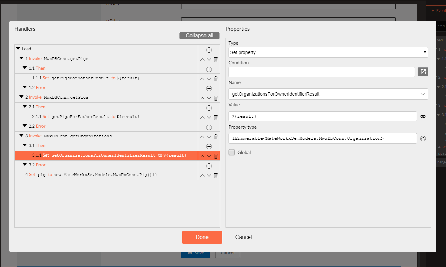This screenshot has height=267, width=446.
Task: Click the Value field containing ${result}
Action: 323,116
